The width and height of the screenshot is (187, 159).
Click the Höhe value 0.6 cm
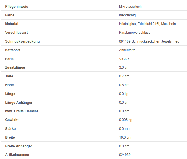(124, 85)
